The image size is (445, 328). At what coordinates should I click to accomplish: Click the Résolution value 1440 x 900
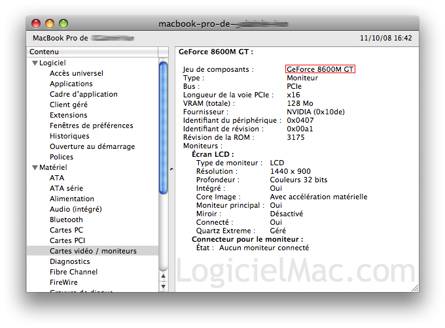[x=291, y=171]
